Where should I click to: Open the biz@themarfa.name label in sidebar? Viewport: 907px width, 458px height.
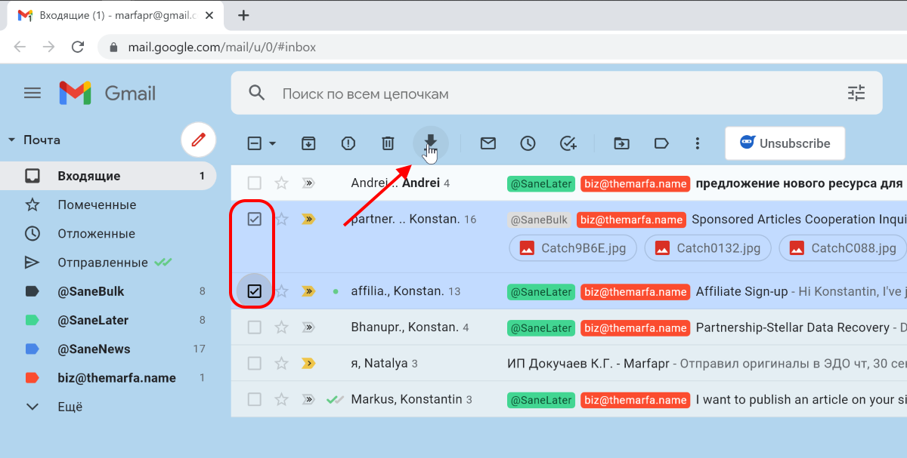(108, 378)
